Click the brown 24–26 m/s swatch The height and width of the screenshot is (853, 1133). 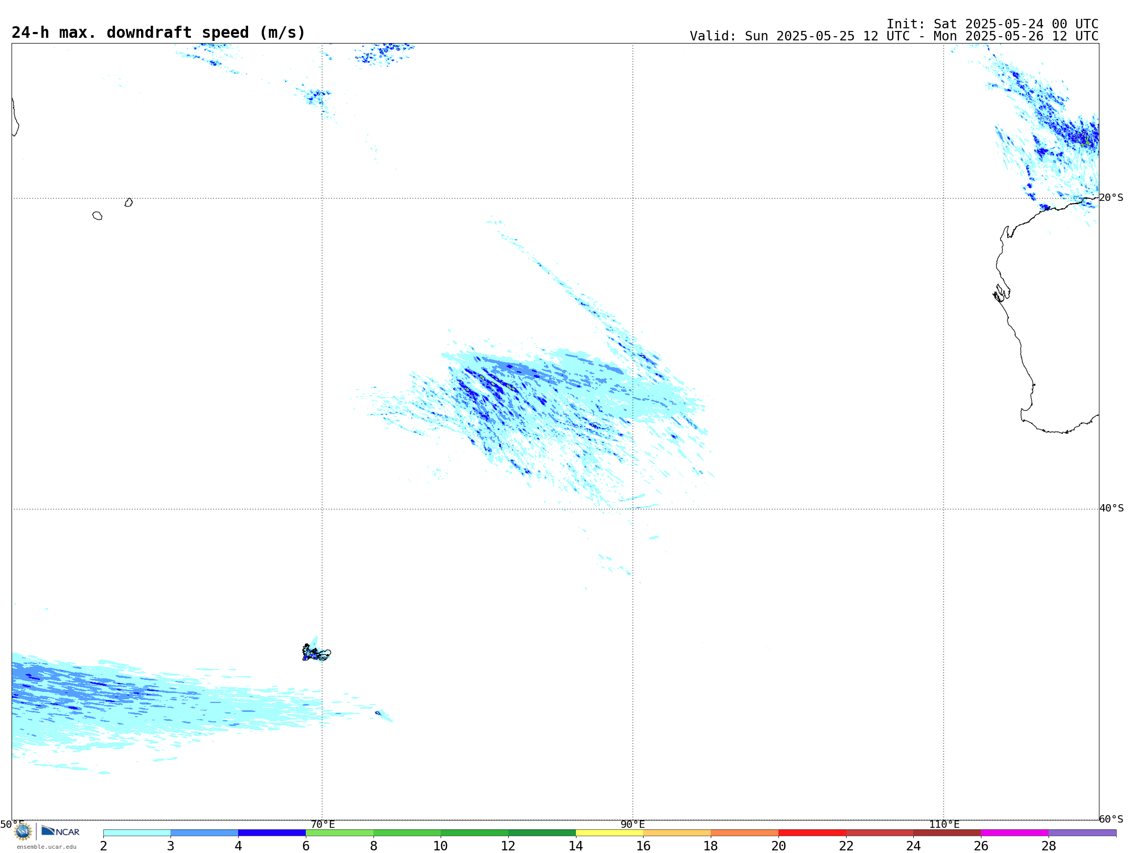pyautogui.click(x=947, y=833)
